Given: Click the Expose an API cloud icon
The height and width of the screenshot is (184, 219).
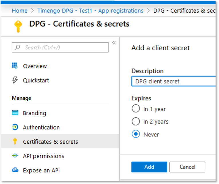Looking at the screenshot, I should click(15, 170).
